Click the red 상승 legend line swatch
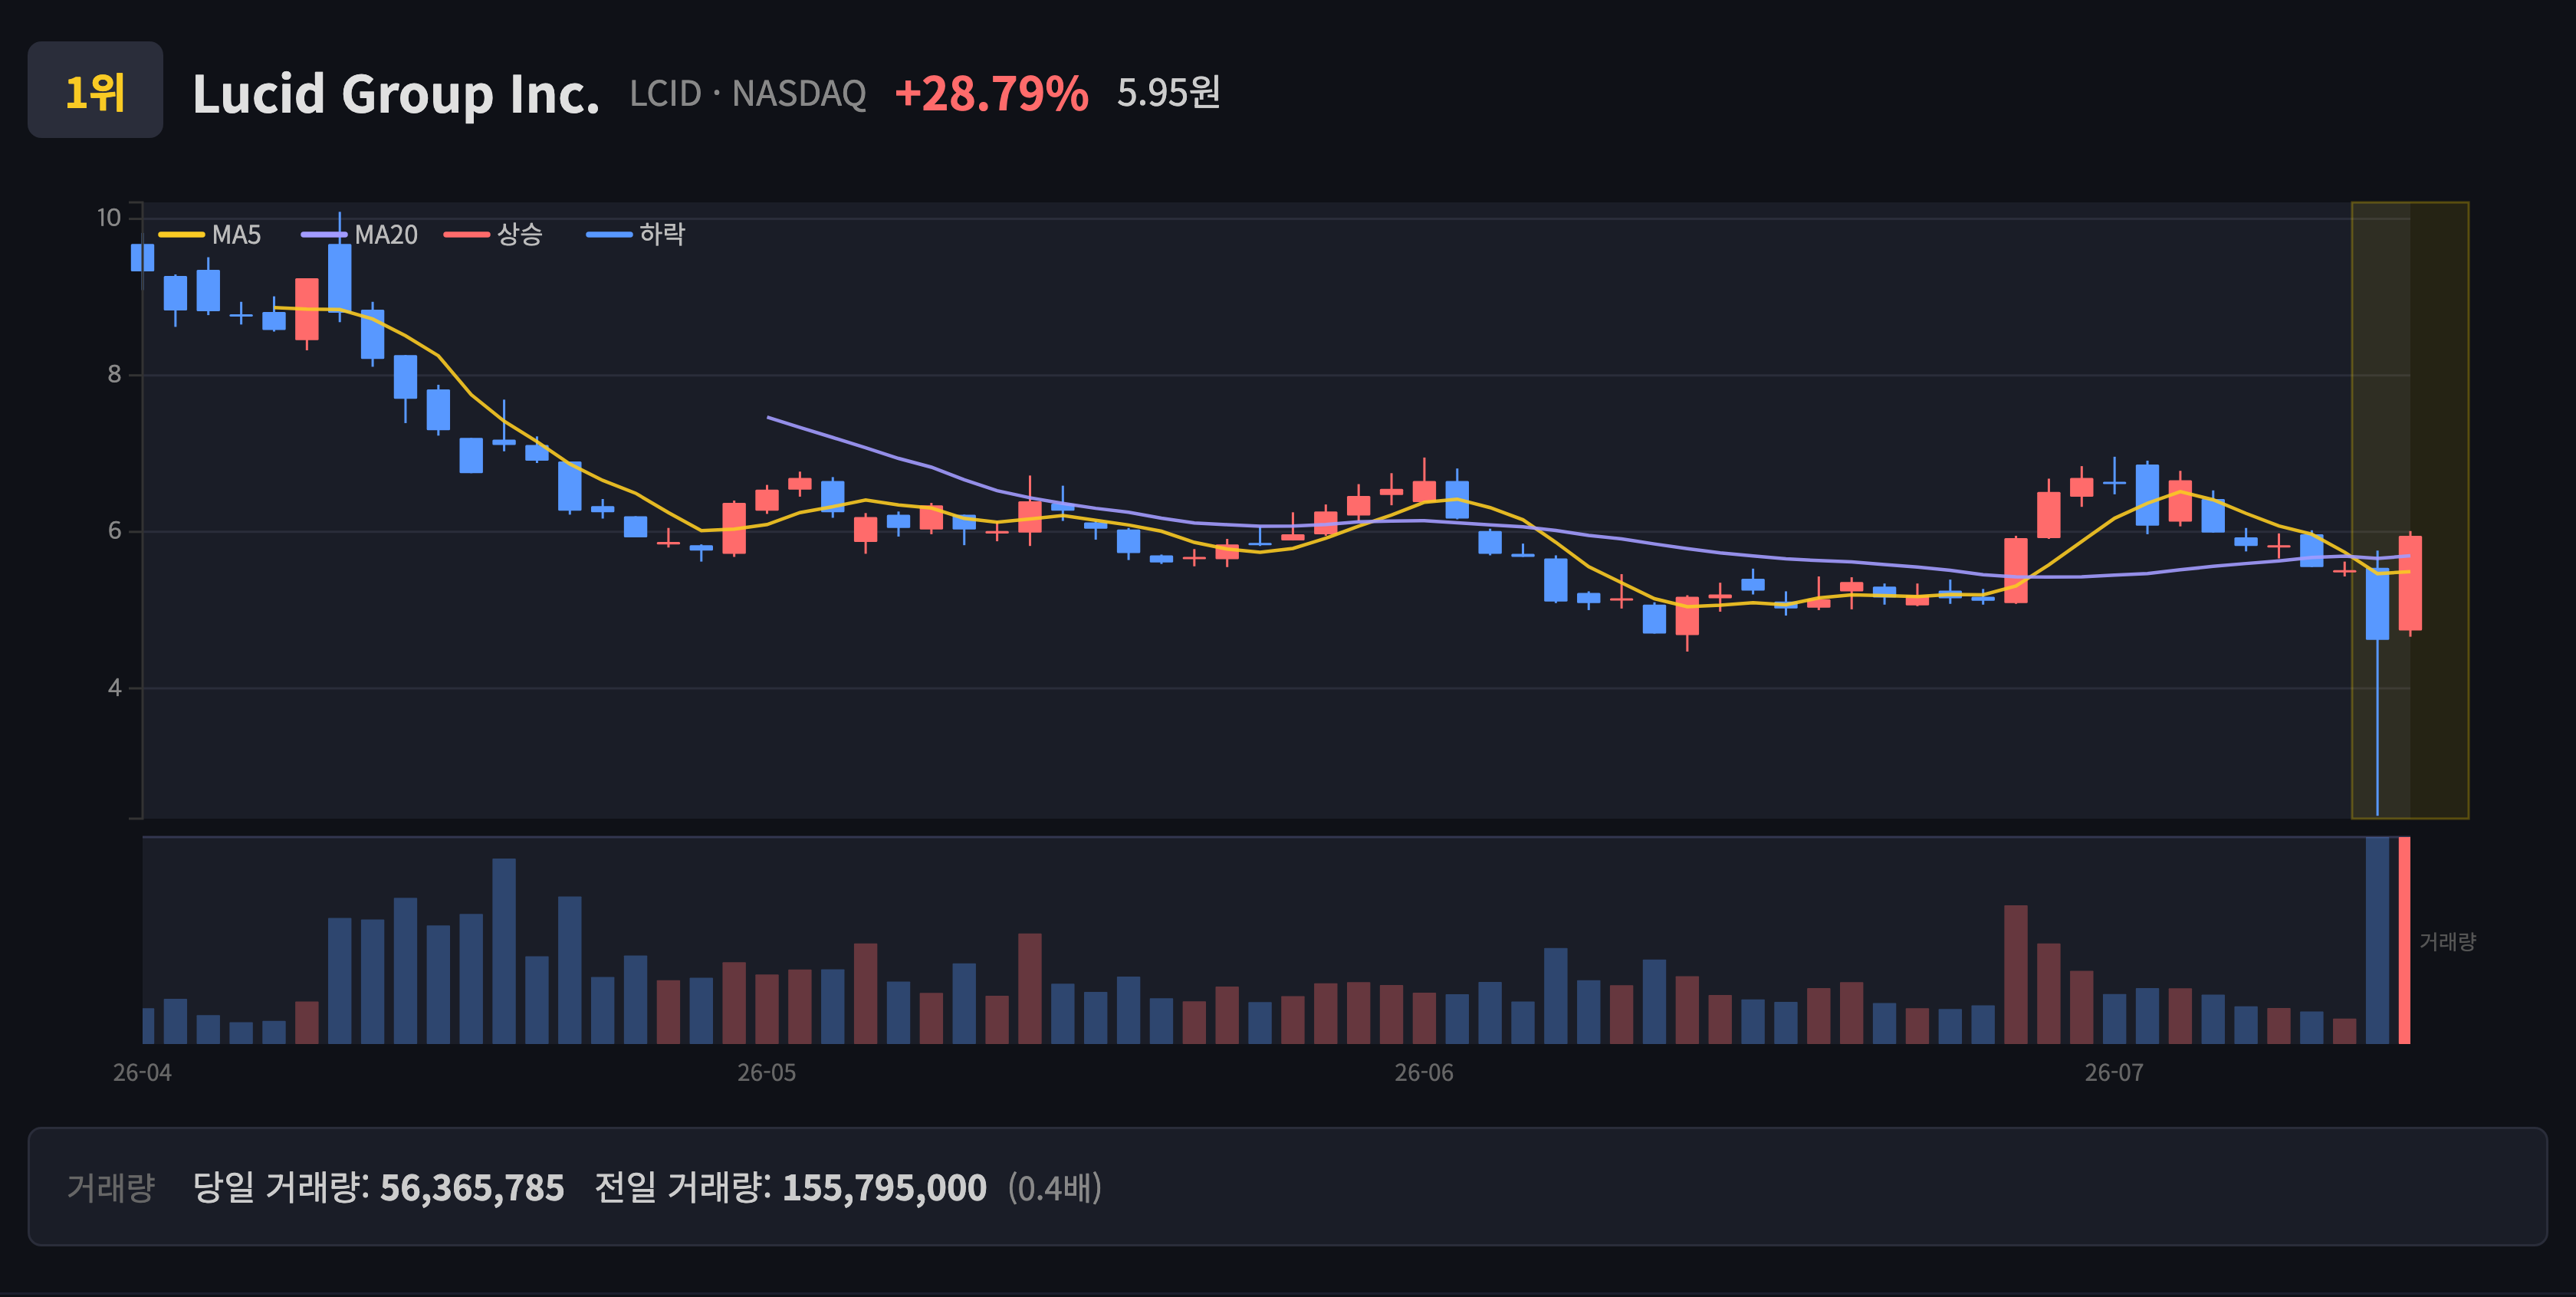 coord(467,235)
